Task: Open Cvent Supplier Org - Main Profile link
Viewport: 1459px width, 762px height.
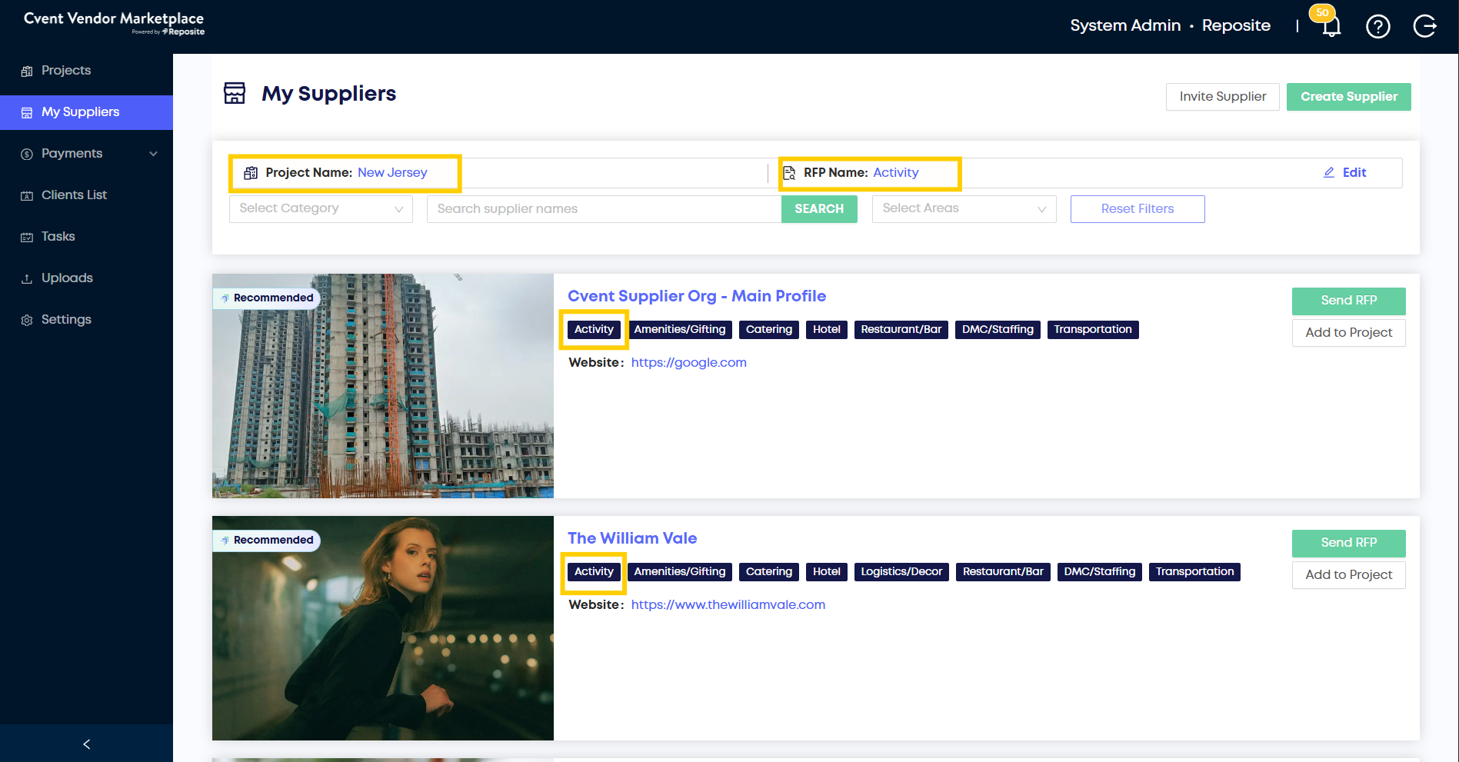Action: point(697,296)
